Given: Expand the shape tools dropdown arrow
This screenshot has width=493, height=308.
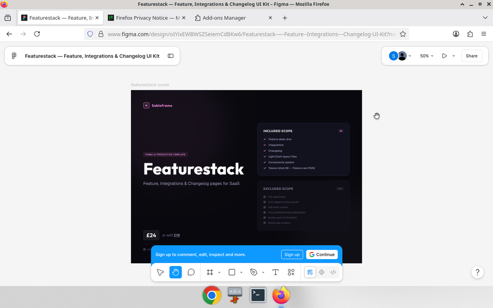Looking at the screenshot, I should pyautogui.click(x=241, y=272).
